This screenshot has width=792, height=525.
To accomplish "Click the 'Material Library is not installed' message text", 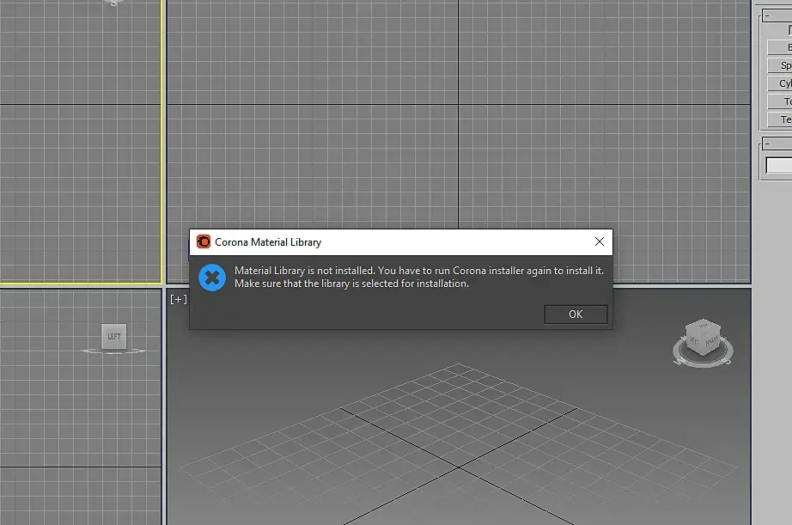I will [x=305, y=271].
